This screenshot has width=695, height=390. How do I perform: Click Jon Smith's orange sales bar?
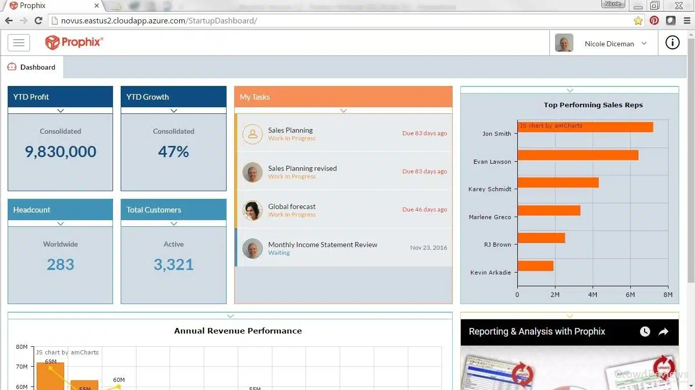(x=585, y=127)
